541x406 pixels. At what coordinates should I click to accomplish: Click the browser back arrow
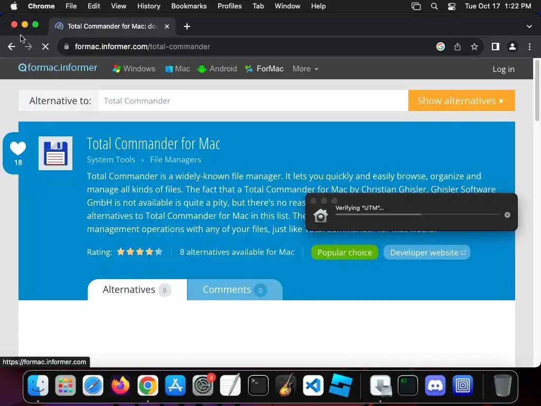click(12, 47)
